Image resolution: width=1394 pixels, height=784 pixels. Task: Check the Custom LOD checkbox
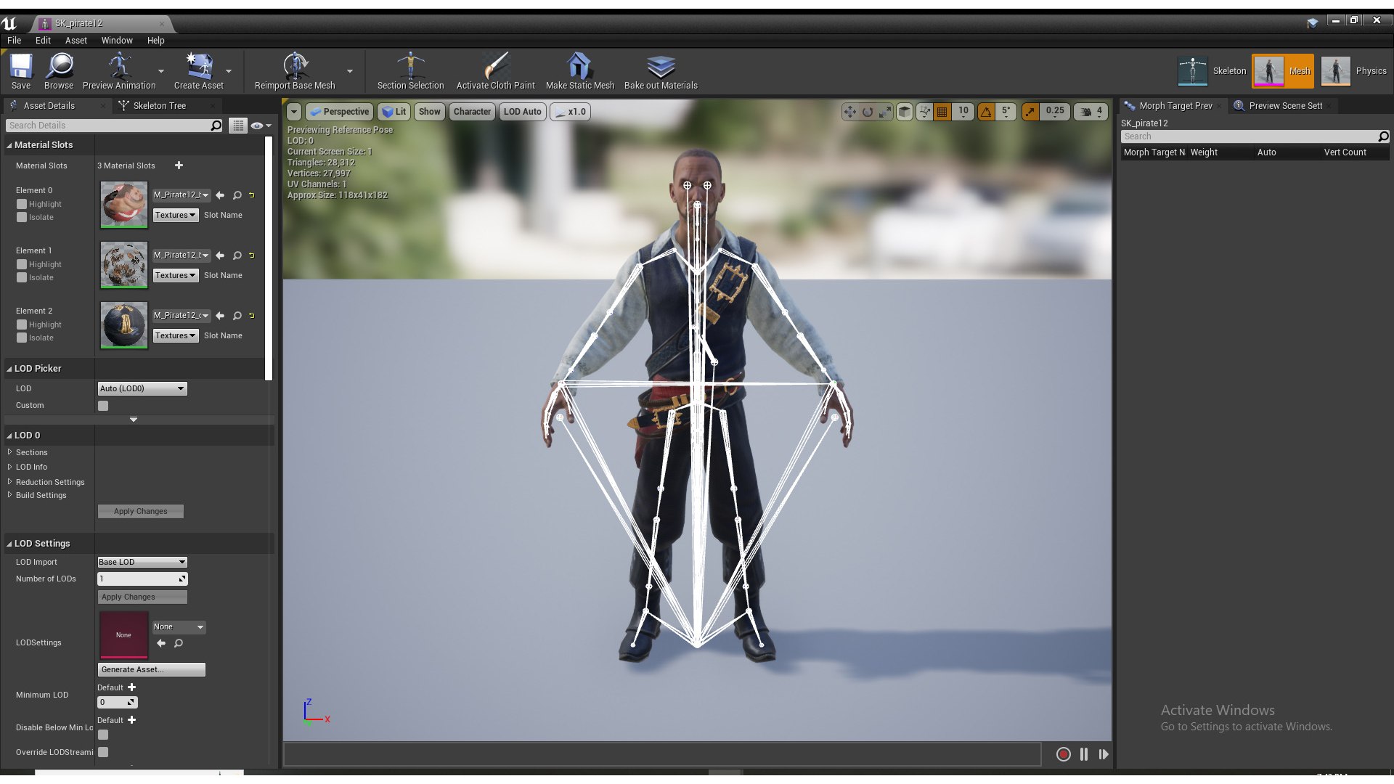tap(103, 406)
